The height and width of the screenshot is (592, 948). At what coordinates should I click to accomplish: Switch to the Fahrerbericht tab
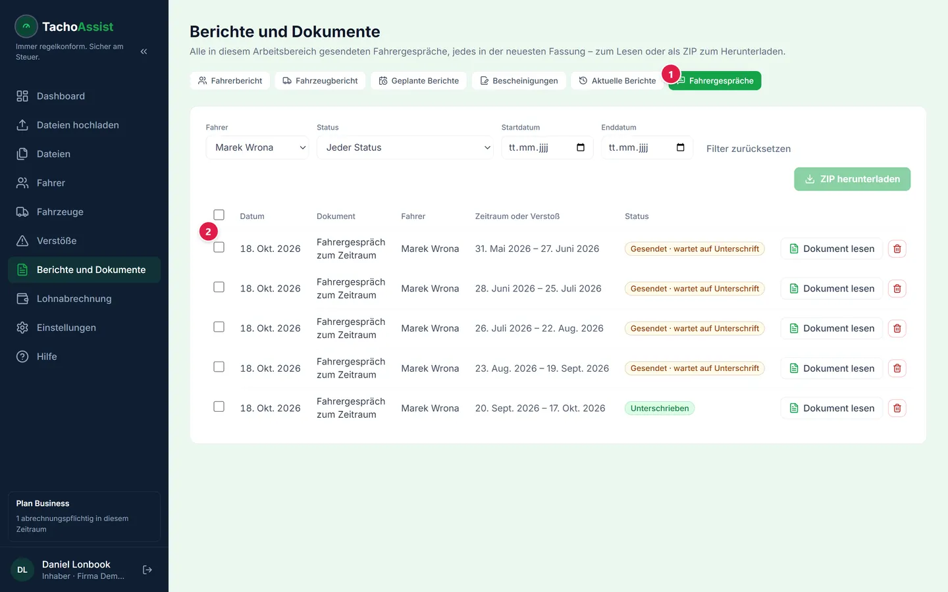tap(230, 80)
